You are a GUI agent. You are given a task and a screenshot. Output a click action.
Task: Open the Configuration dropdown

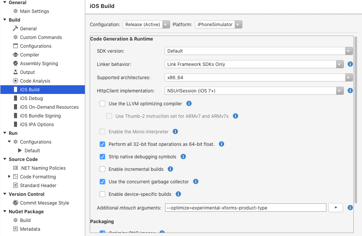147,25
